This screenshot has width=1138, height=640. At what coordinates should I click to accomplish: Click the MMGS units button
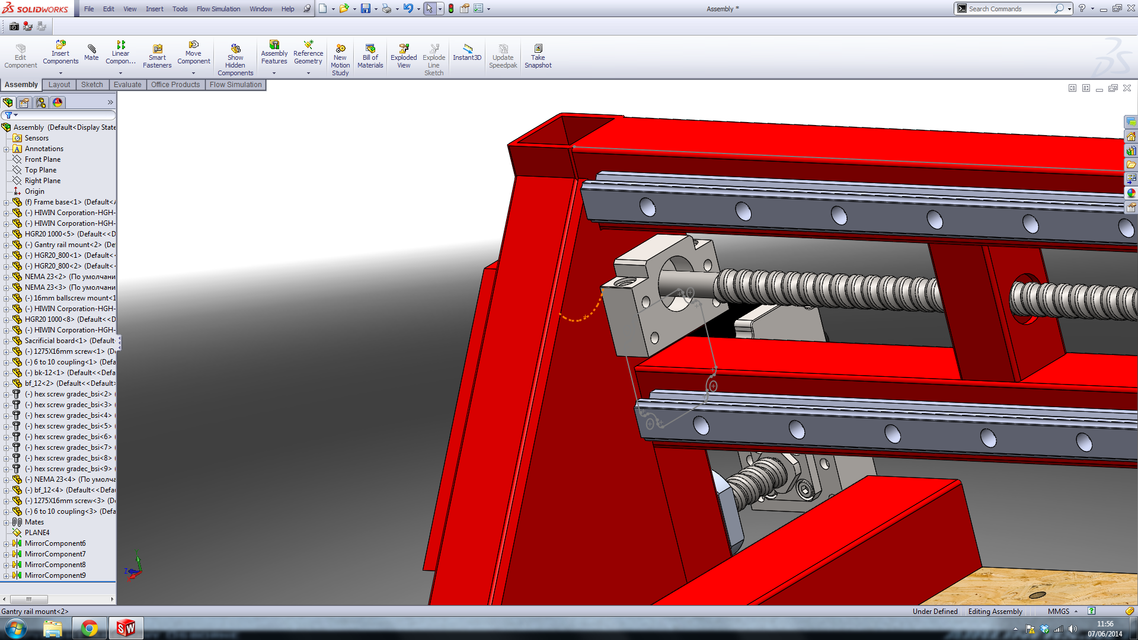coord(1059,611)
